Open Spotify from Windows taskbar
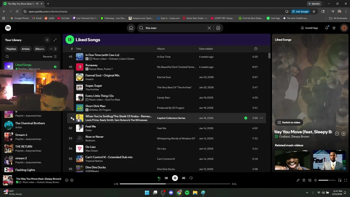This screenshot has width=350, height=197. click(187, 193)
